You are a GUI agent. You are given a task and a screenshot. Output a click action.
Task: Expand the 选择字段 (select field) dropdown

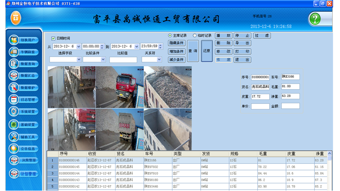coord(79,60)
